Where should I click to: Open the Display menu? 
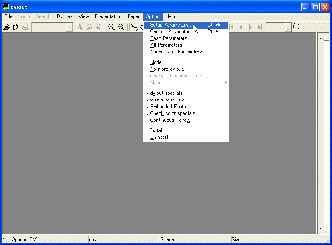64,16
